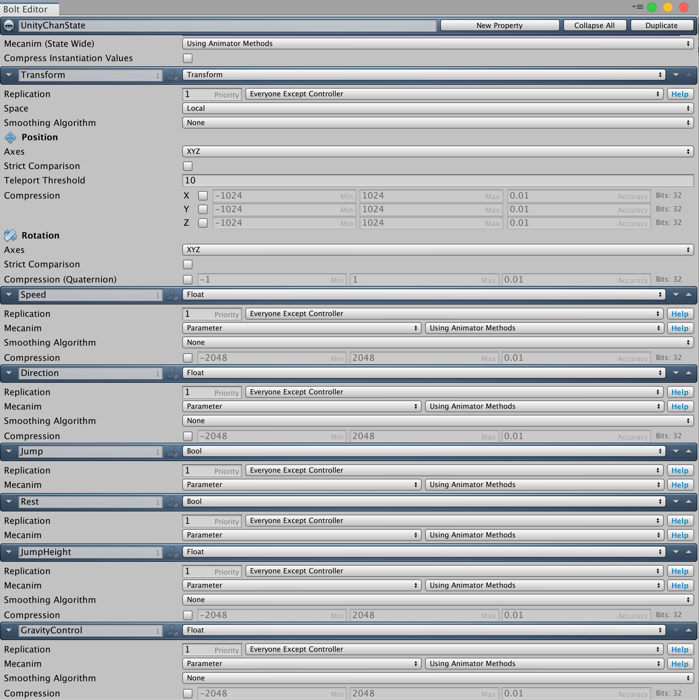This screenshot has width=699, height=700.
Task: Move JumpHeight property up with arrow icon
Action: [x=689, y=552]
